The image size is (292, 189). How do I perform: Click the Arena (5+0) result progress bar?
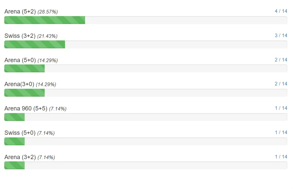click(x=24, y=68)
